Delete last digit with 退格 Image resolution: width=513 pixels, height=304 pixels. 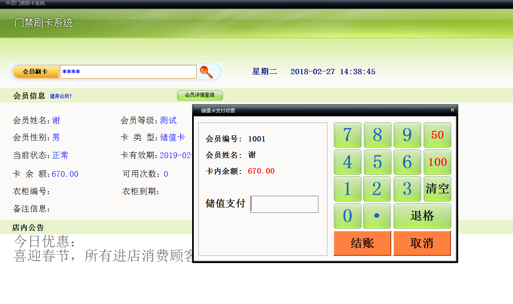(x=422, y=216)
